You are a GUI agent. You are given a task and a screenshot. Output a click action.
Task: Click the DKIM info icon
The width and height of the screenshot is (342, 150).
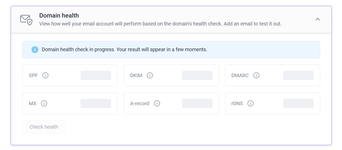(x=150, y=75)
